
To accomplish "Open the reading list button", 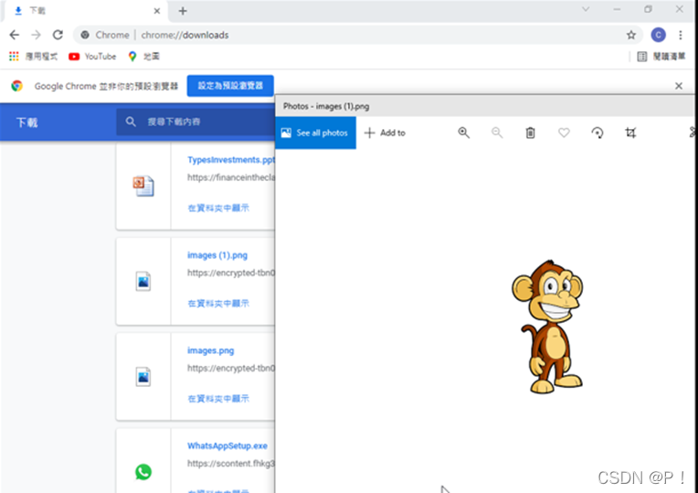I will coord(661,57).
